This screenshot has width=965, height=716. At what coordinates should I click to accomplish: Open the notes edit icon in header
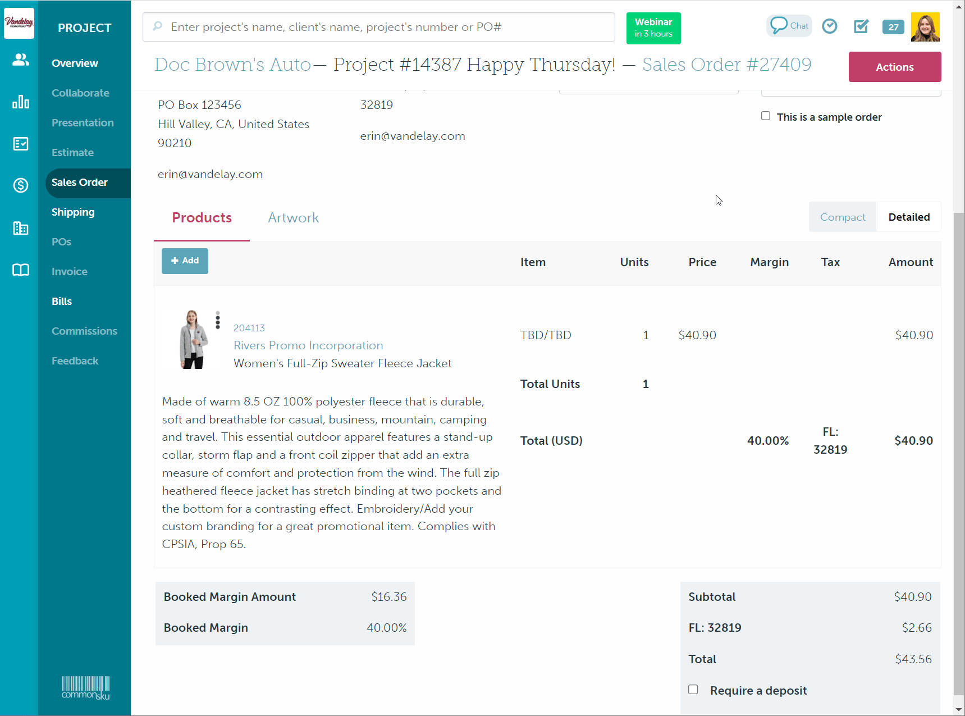click(x=861, y=26)
